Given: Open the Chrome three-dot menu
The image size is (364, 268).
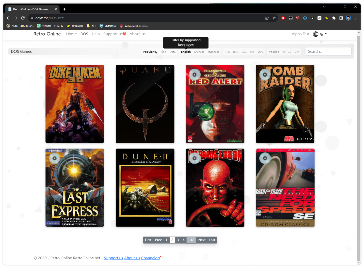Looking at the screenshot, I should click(356, 18).
